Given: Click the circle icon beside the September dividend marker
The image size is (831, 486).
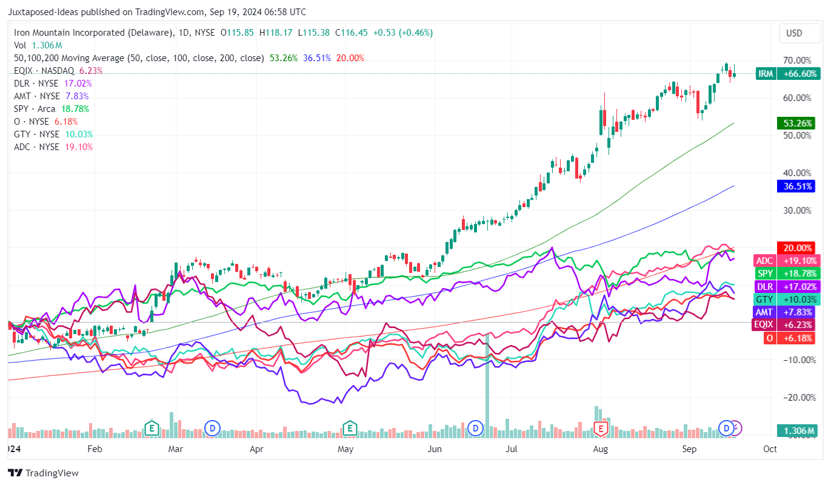Looking at the screenshot, I should (x=737, y=428).
